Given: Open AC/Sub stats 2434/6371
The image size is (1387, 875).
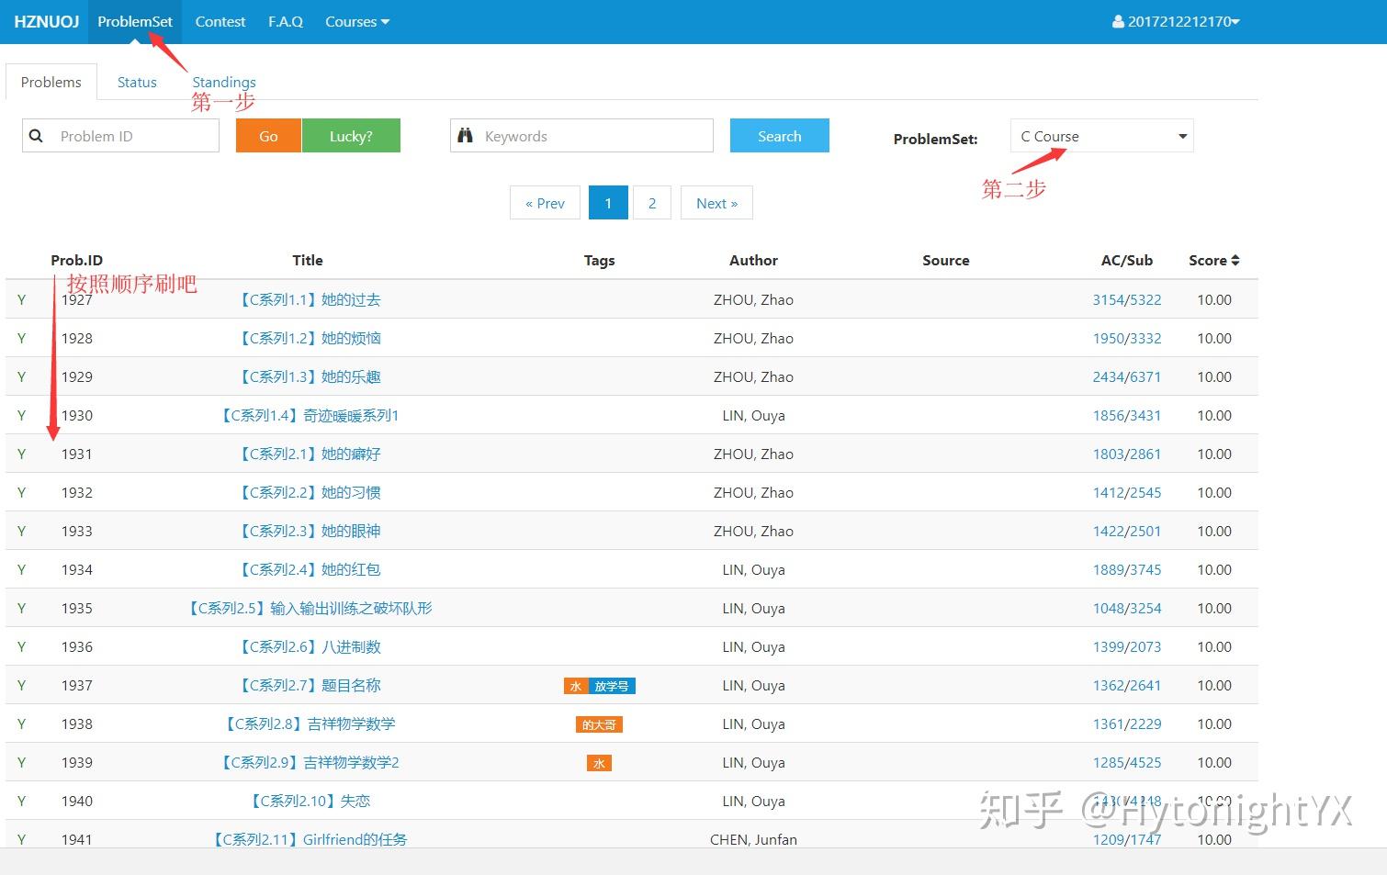Looking at the screenshot, I should (x=1127, y=377).
